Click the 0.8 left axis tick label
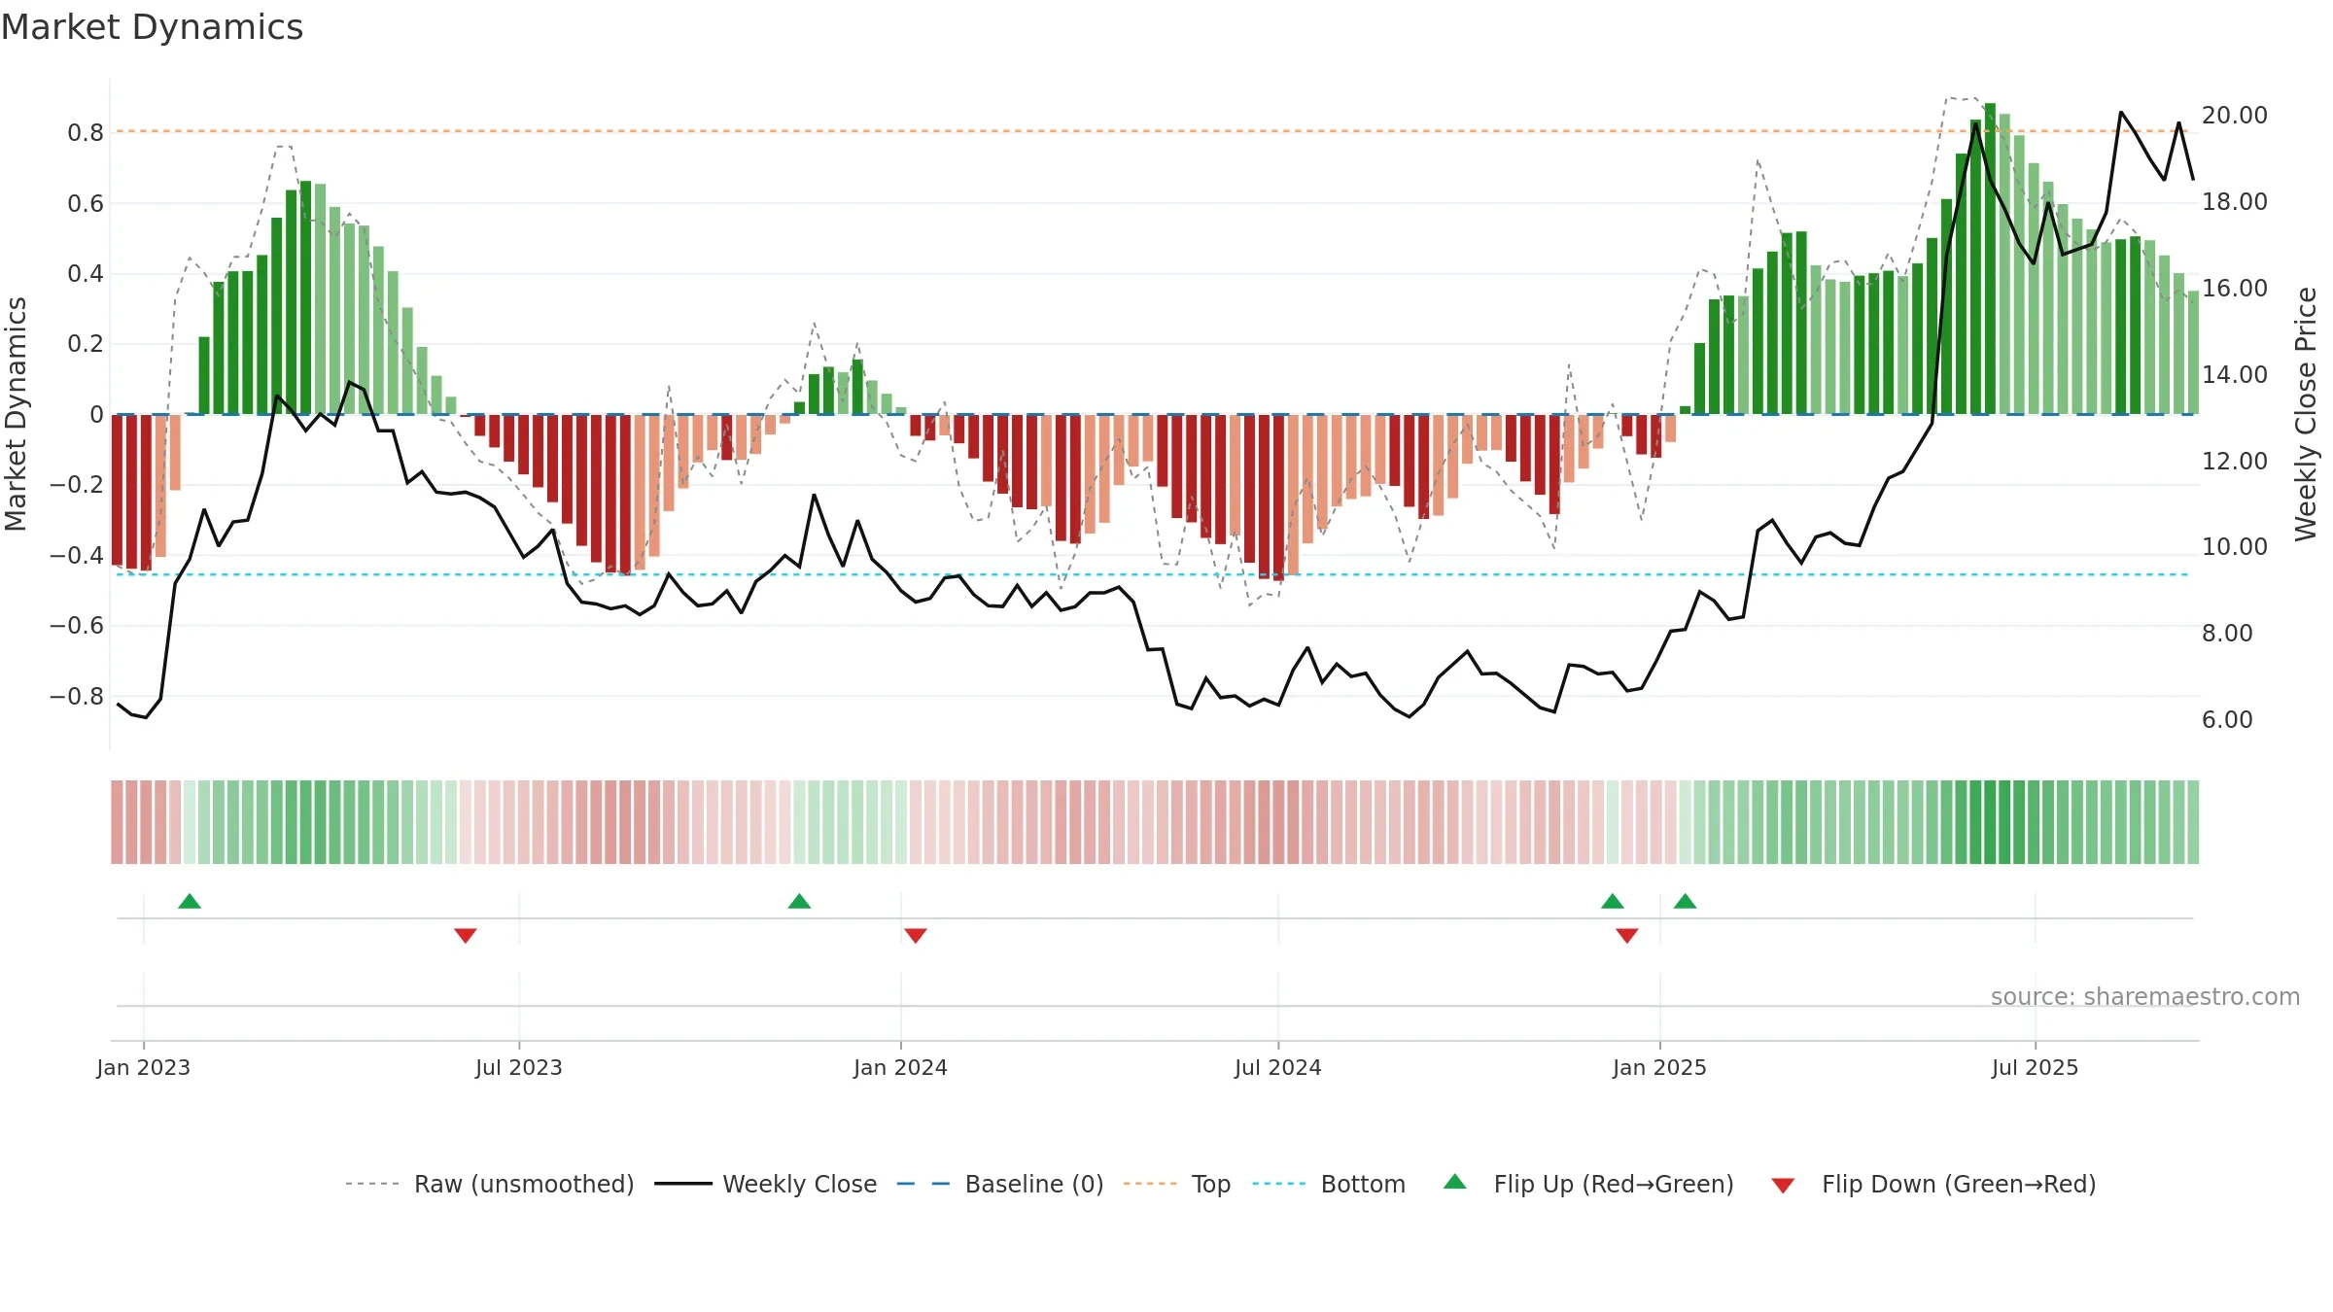Image resolution: width=2333 pixels, height=1312 pixels. coord(86,132)
